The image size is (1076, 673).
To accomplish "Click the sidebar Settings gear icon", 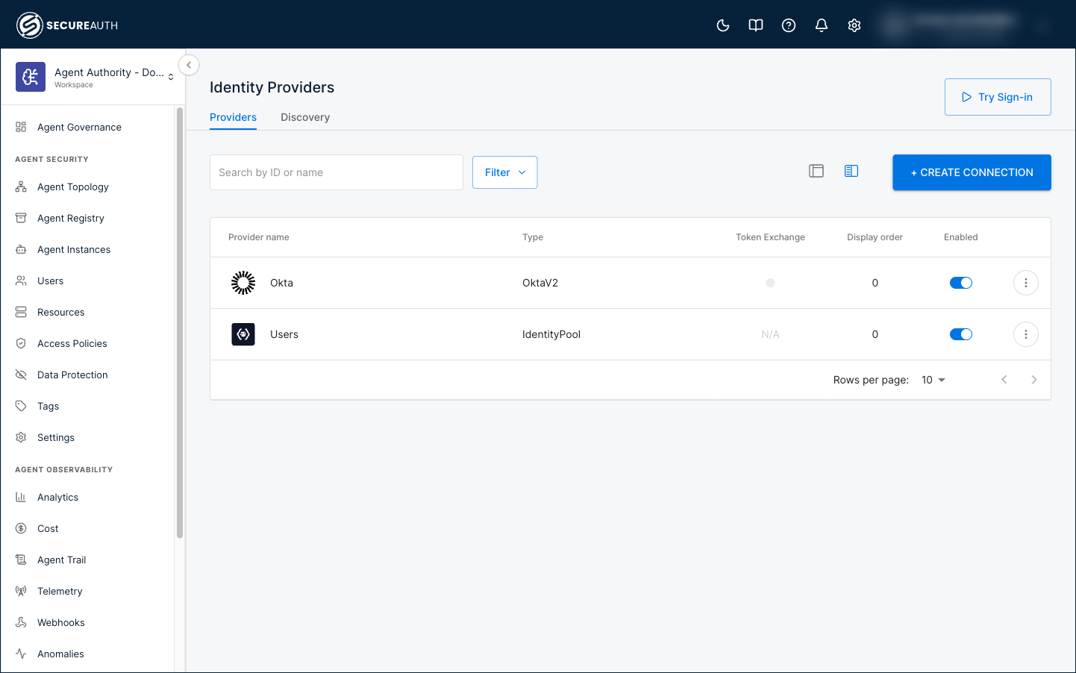I will (x=21, y=437).
